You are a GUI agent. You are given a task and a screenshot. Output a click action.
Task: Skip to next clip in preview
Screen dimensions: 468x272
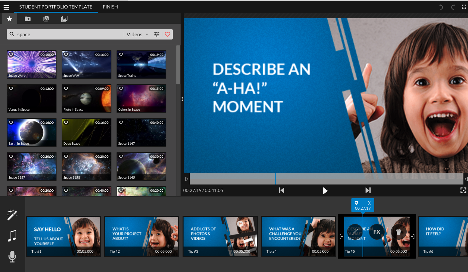(x=368, y=190)
